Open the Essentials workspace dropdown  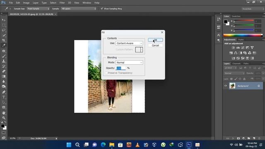pyautogui.click(x=253, y=9)
